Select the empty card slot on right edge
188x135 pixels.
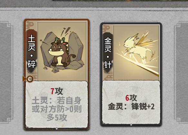[x=181, y=72]
